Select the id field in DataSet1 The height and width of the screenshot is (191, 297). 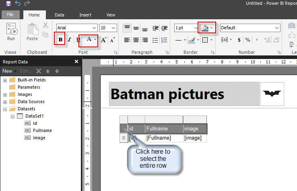pyautogui.click(x=35, y=123)
